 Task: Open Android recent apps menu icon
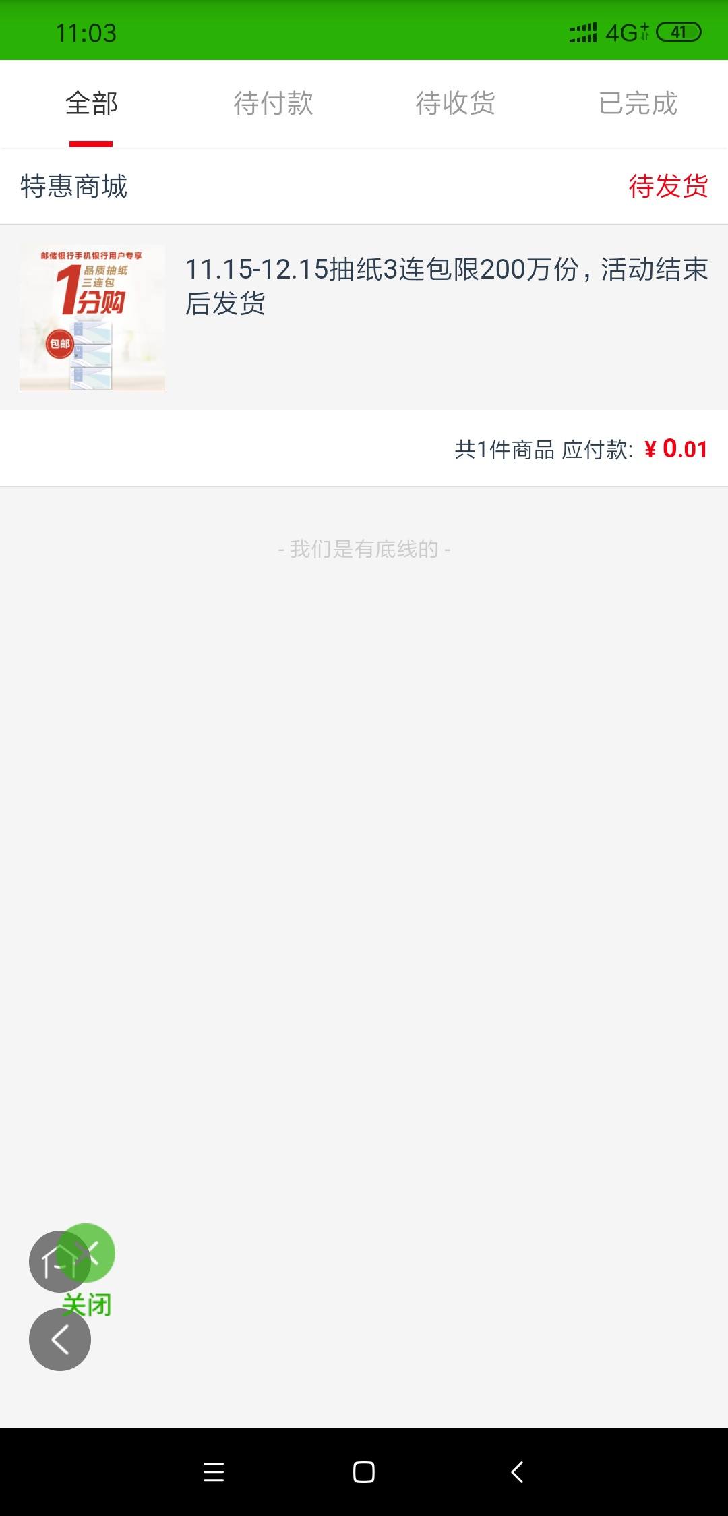click(214, 1471)
